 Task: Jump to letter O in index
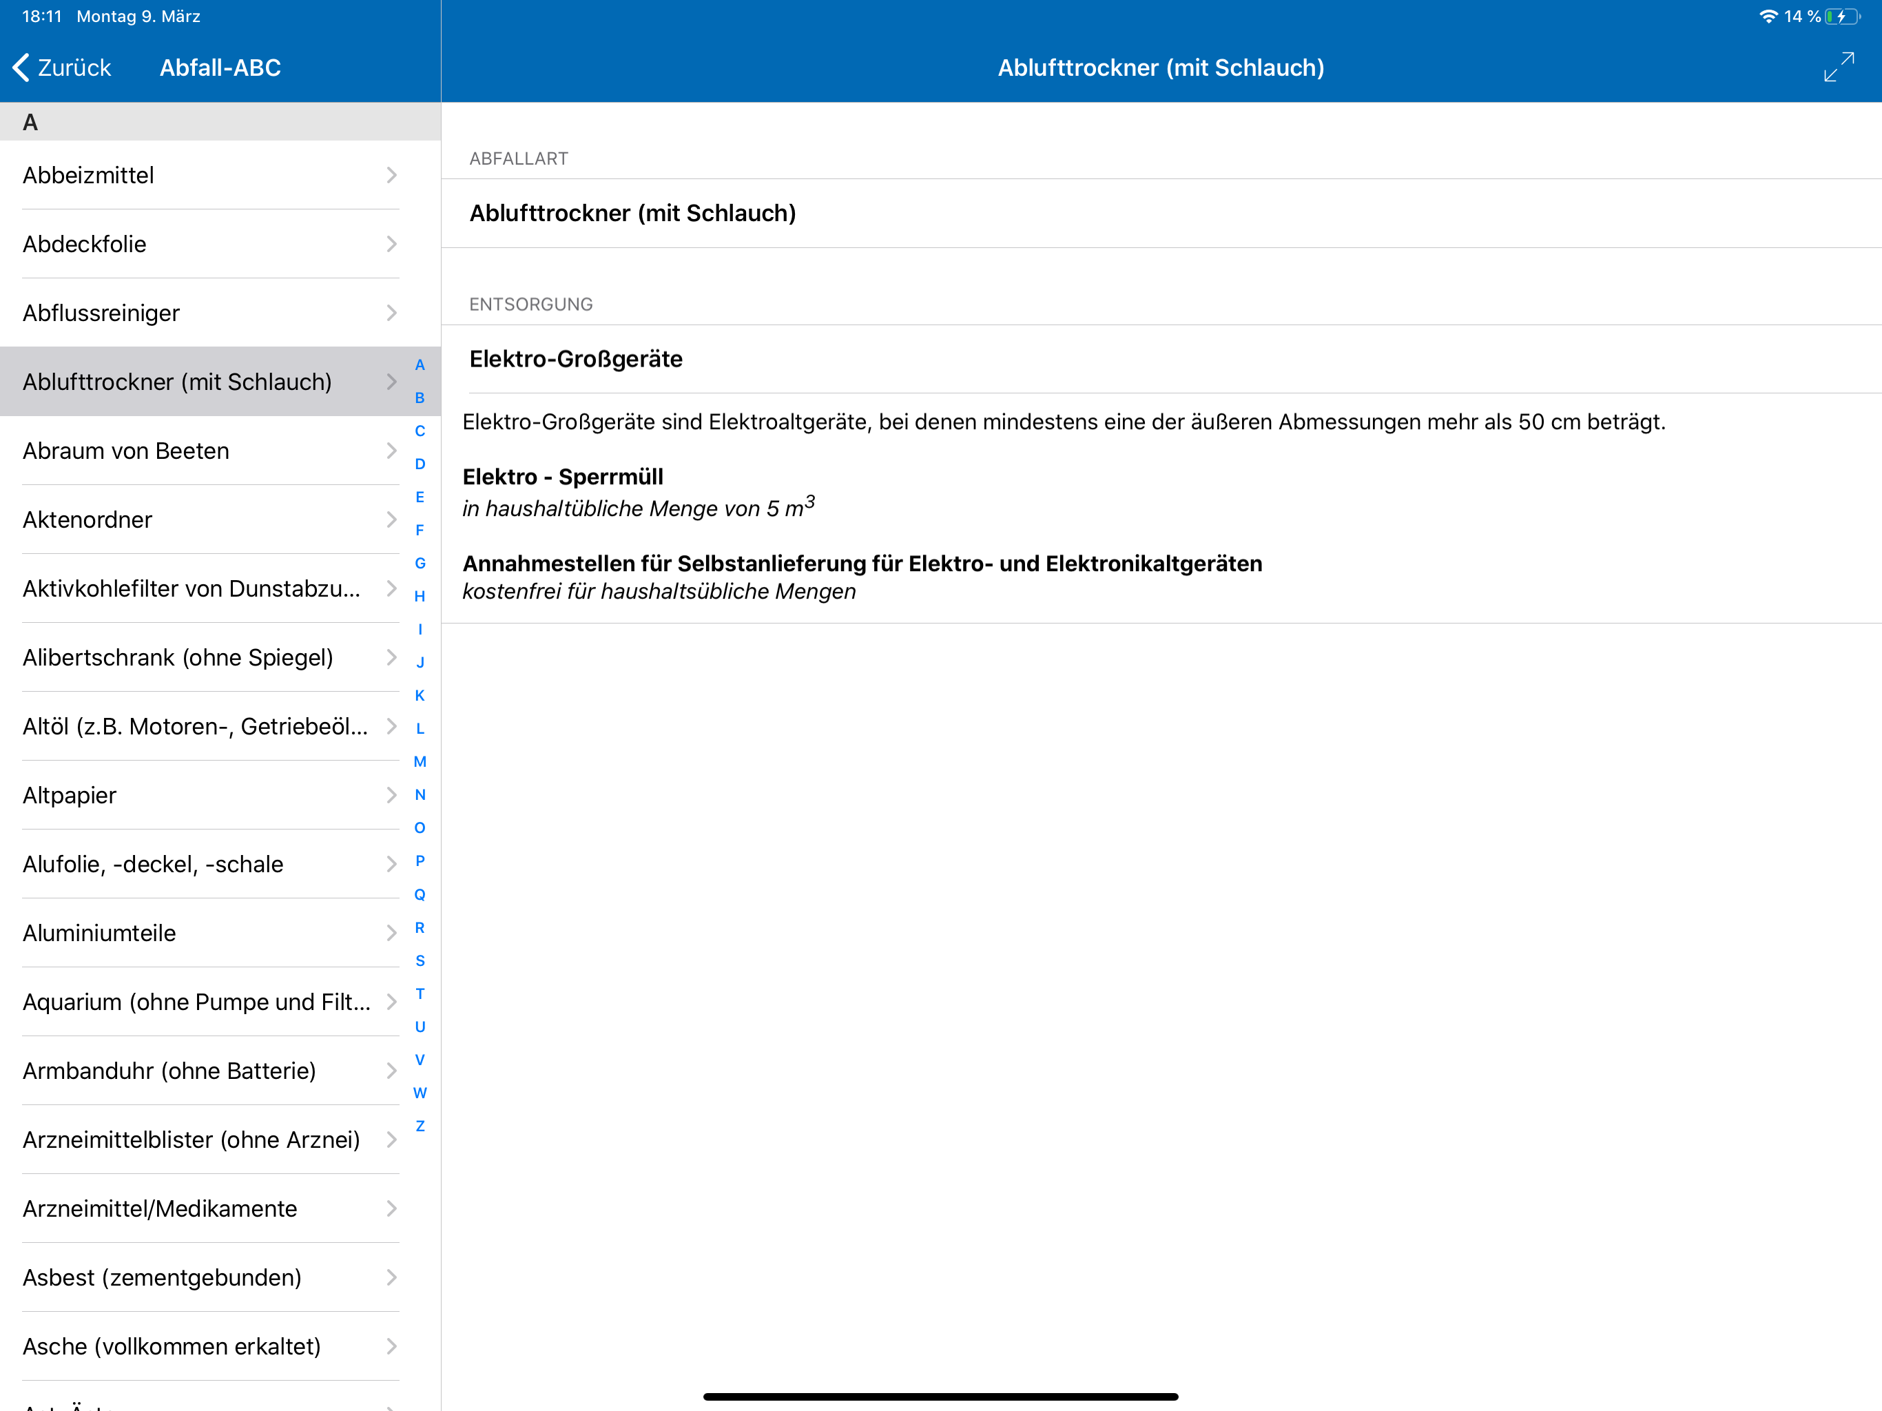click(x=420, y=828)
